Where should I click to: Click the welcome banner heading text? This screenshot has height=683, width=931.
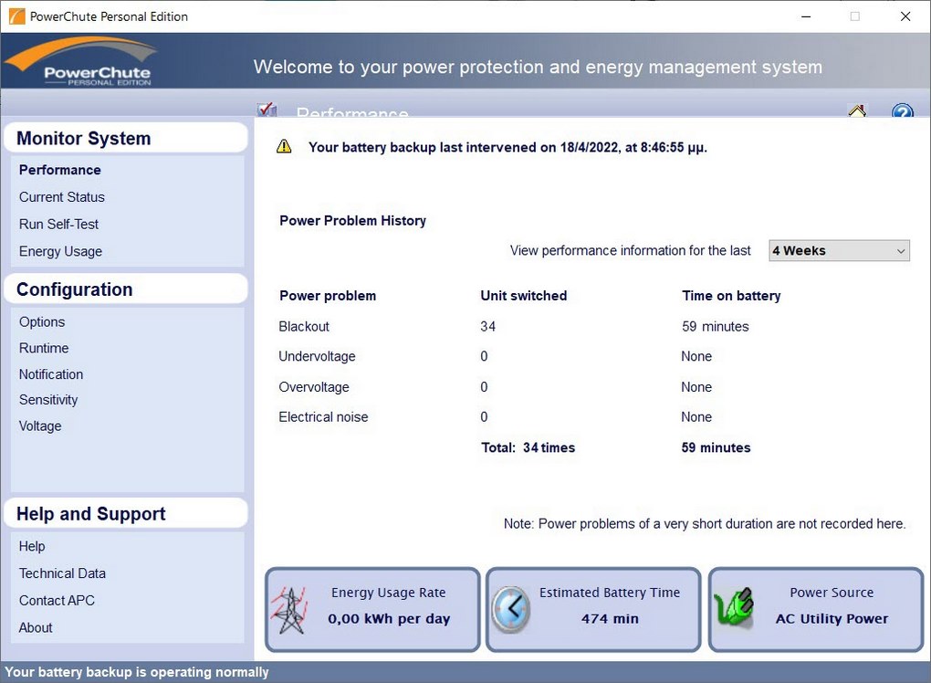538,67
